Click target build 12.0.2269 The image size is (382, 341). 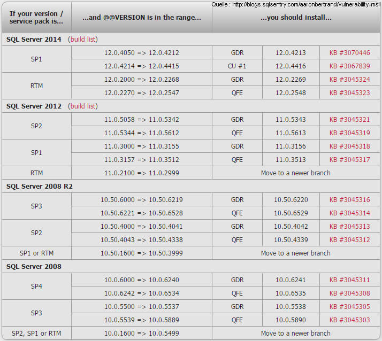click(291, 80)
